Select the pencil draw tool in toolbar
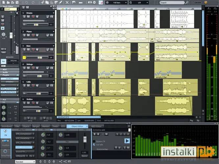This screenshot has width=219, height=164. pos(61,2)
